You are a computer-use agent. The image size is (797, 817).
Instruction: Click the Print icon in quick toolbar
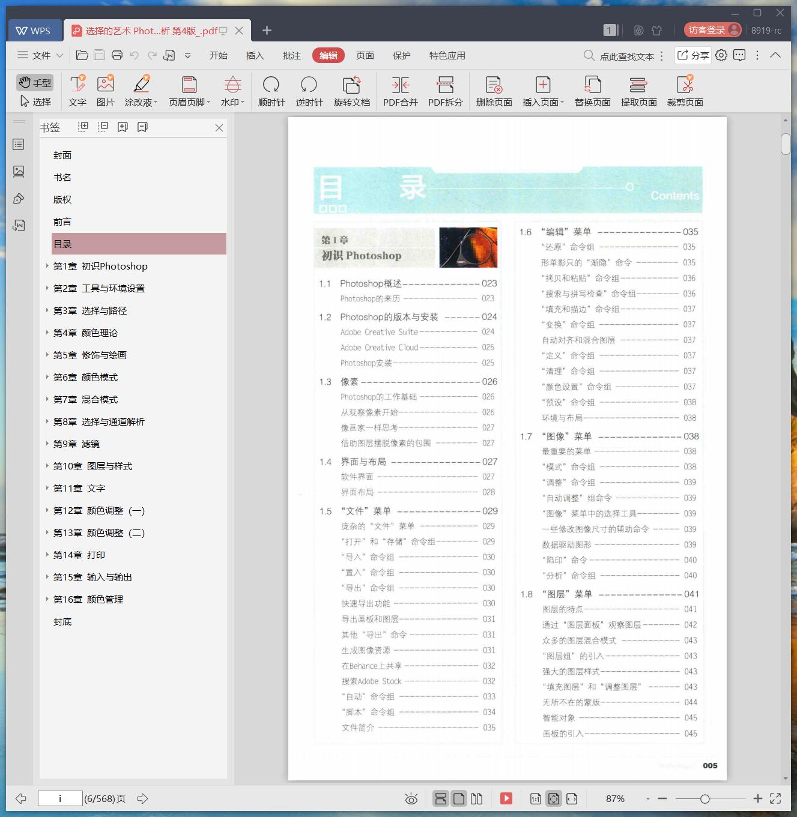[117, 55]
